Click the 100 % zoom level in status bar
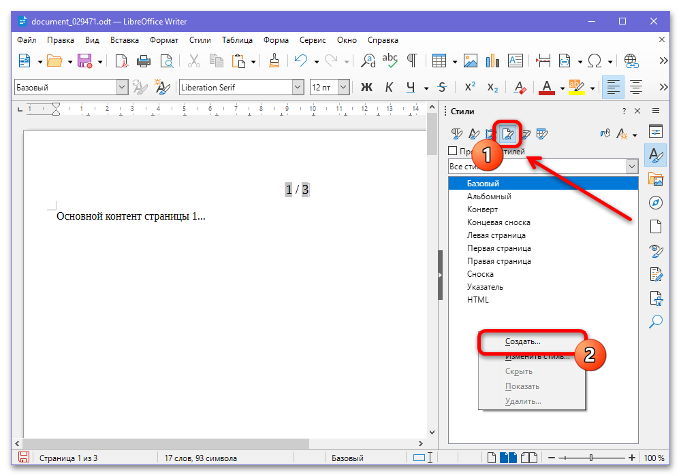The height and width of the screenshot is (476, 681). coord(654,458)
